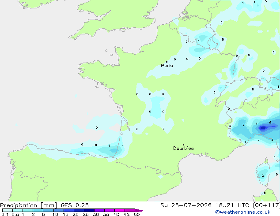This screenshot has height=216, width=280.
Task: Click the '15' legend scale label
Action: 65,214
